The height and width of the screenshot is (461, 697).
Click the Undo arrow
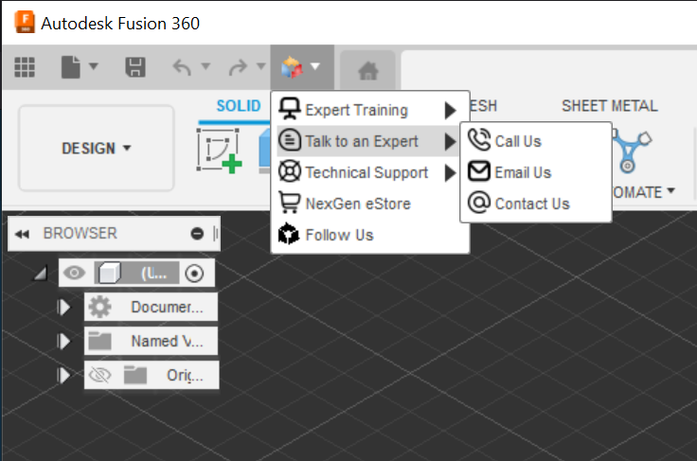182,67
